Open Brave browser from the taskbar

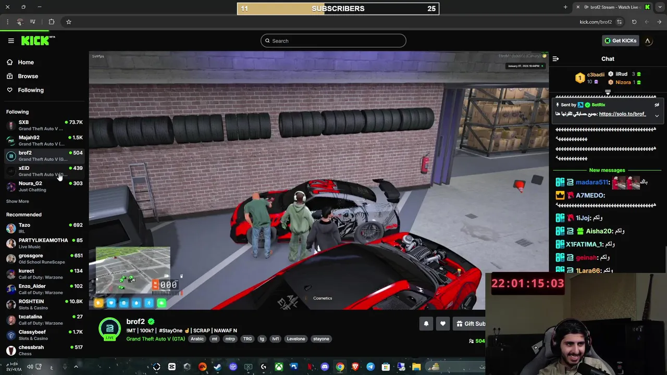point(355,367)
